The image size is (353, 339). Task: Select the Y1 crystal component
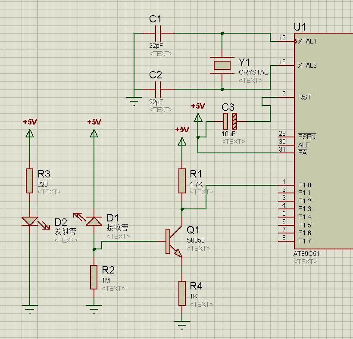coord(222,65)
